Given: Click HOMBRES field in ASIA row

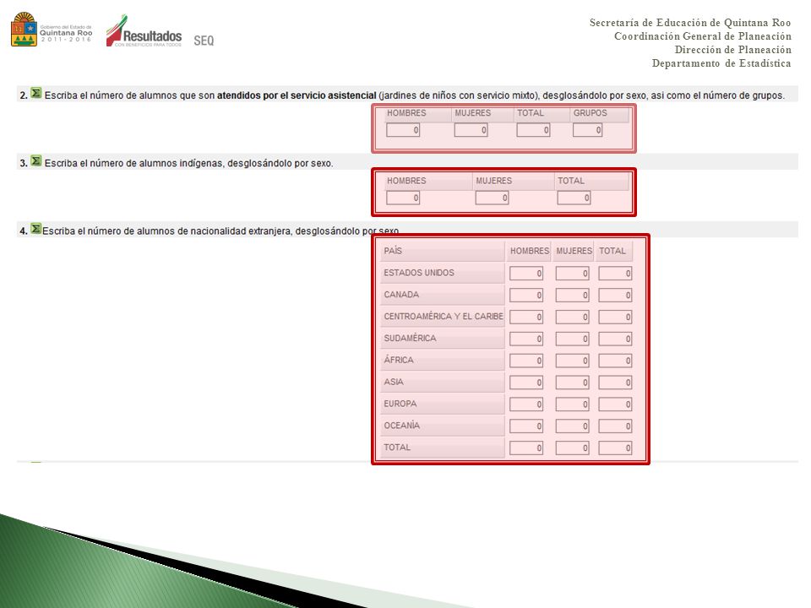Looking at the screenshot, I should [526, 383].
